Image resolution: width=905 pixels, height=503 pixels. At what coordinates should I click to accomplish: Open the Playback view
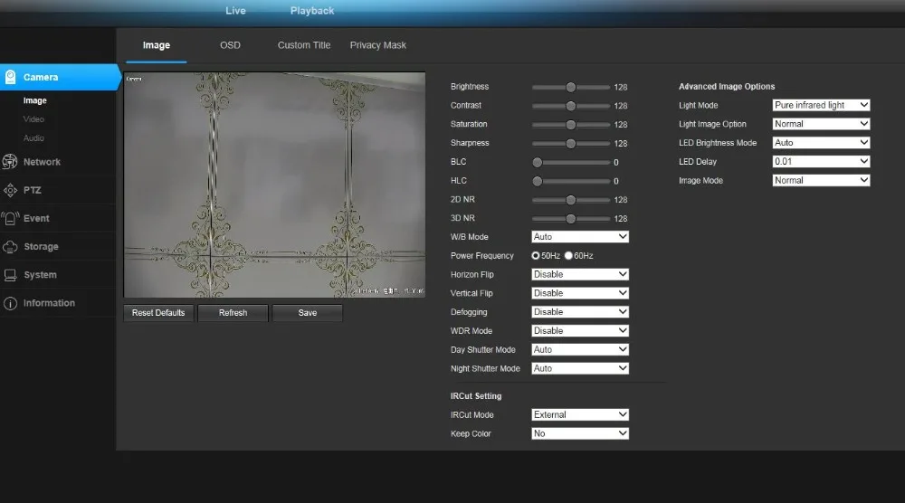click(312, 10)
